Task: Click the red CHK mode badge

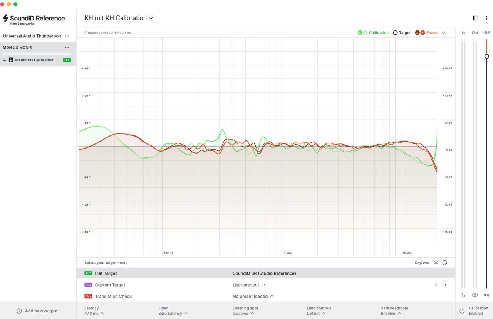Action: [x=88, y=296]
